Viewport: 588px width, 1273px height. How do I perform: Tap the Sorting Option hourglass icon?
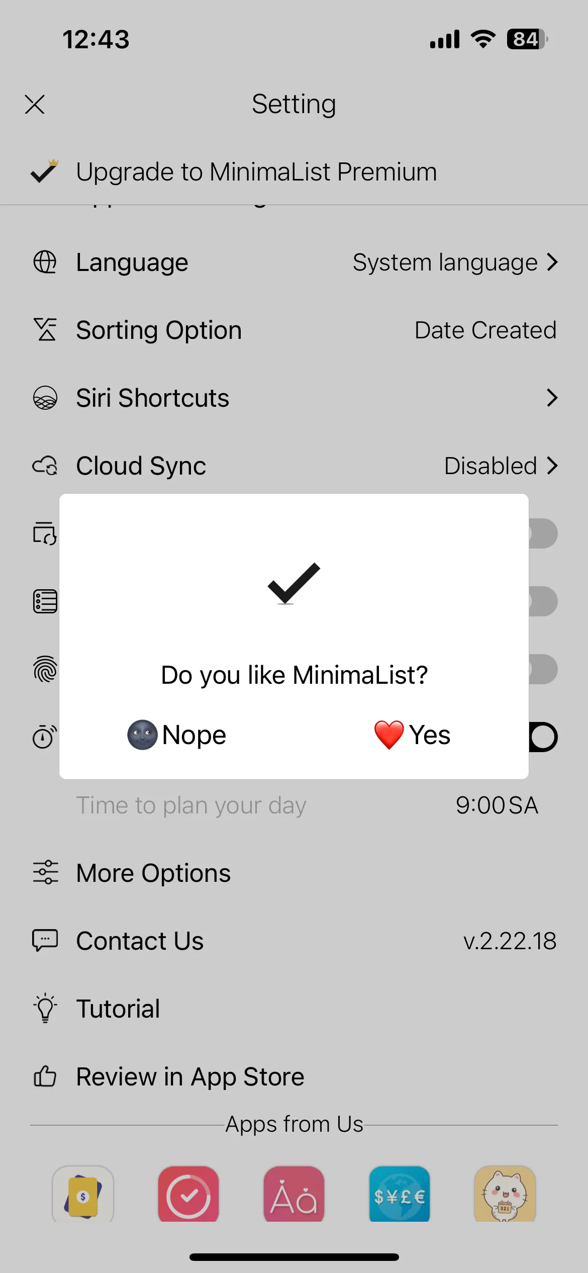[45, 330]
